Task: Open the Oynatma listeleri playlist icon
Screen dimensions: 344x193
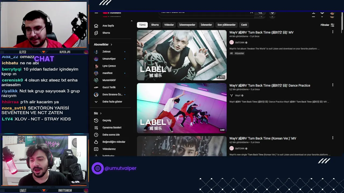Action: [x=96, y=128]
